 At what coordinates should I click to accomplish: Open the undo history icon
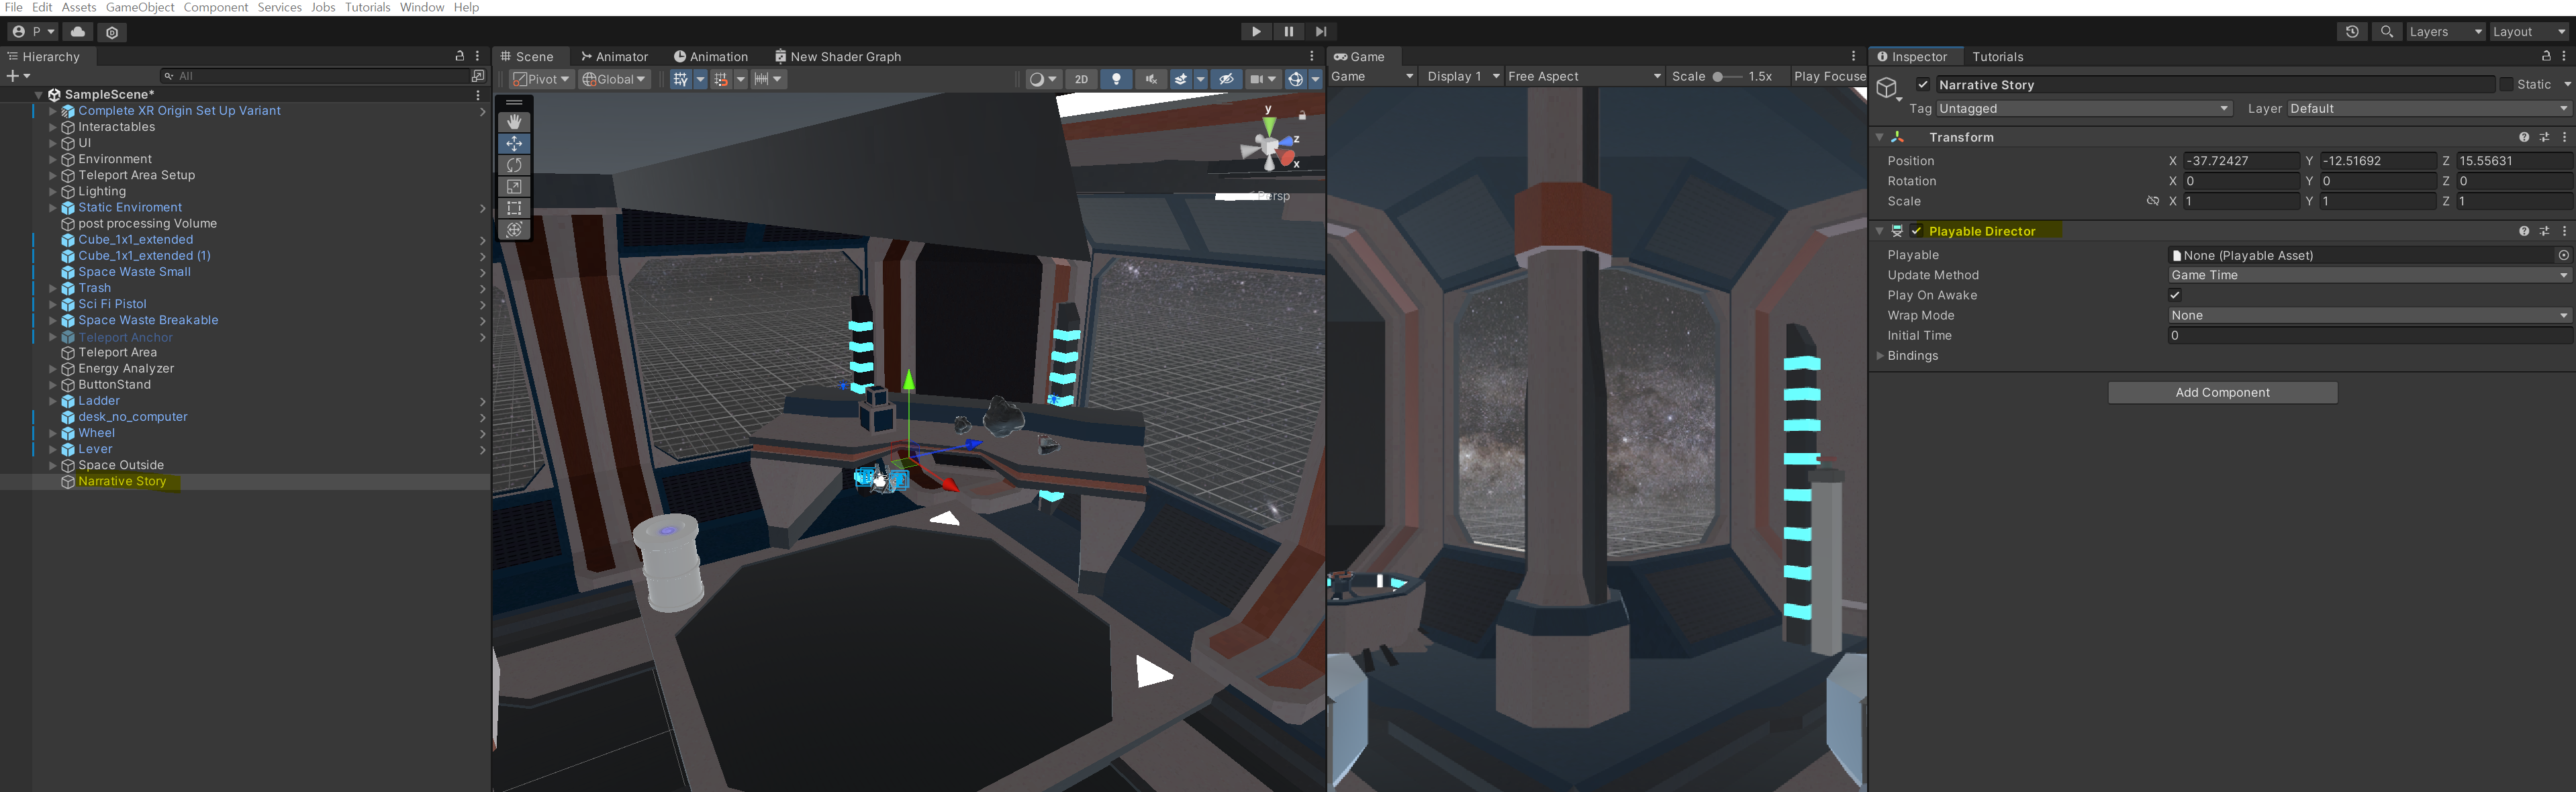click(2352, 32)
